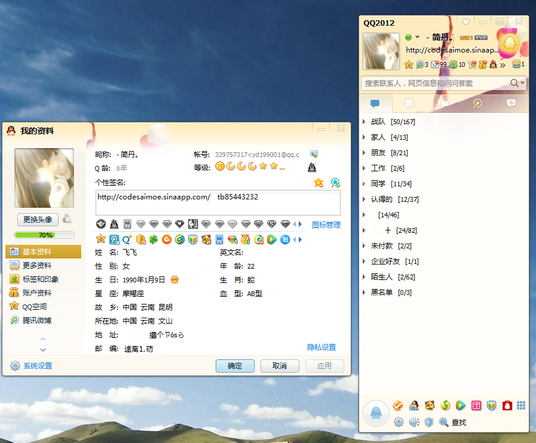Open the message manager speaker icon
This screenshot has width=536, height=443.
(414, 422)
